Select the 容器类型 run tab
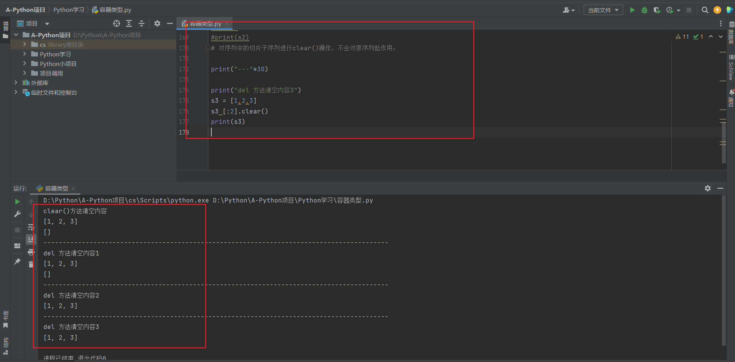735x362 pixels. point(56,188)
